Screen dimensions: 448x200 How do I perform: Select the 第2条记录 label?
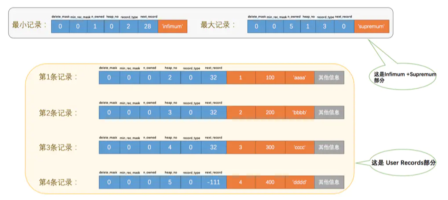[58, 113]
